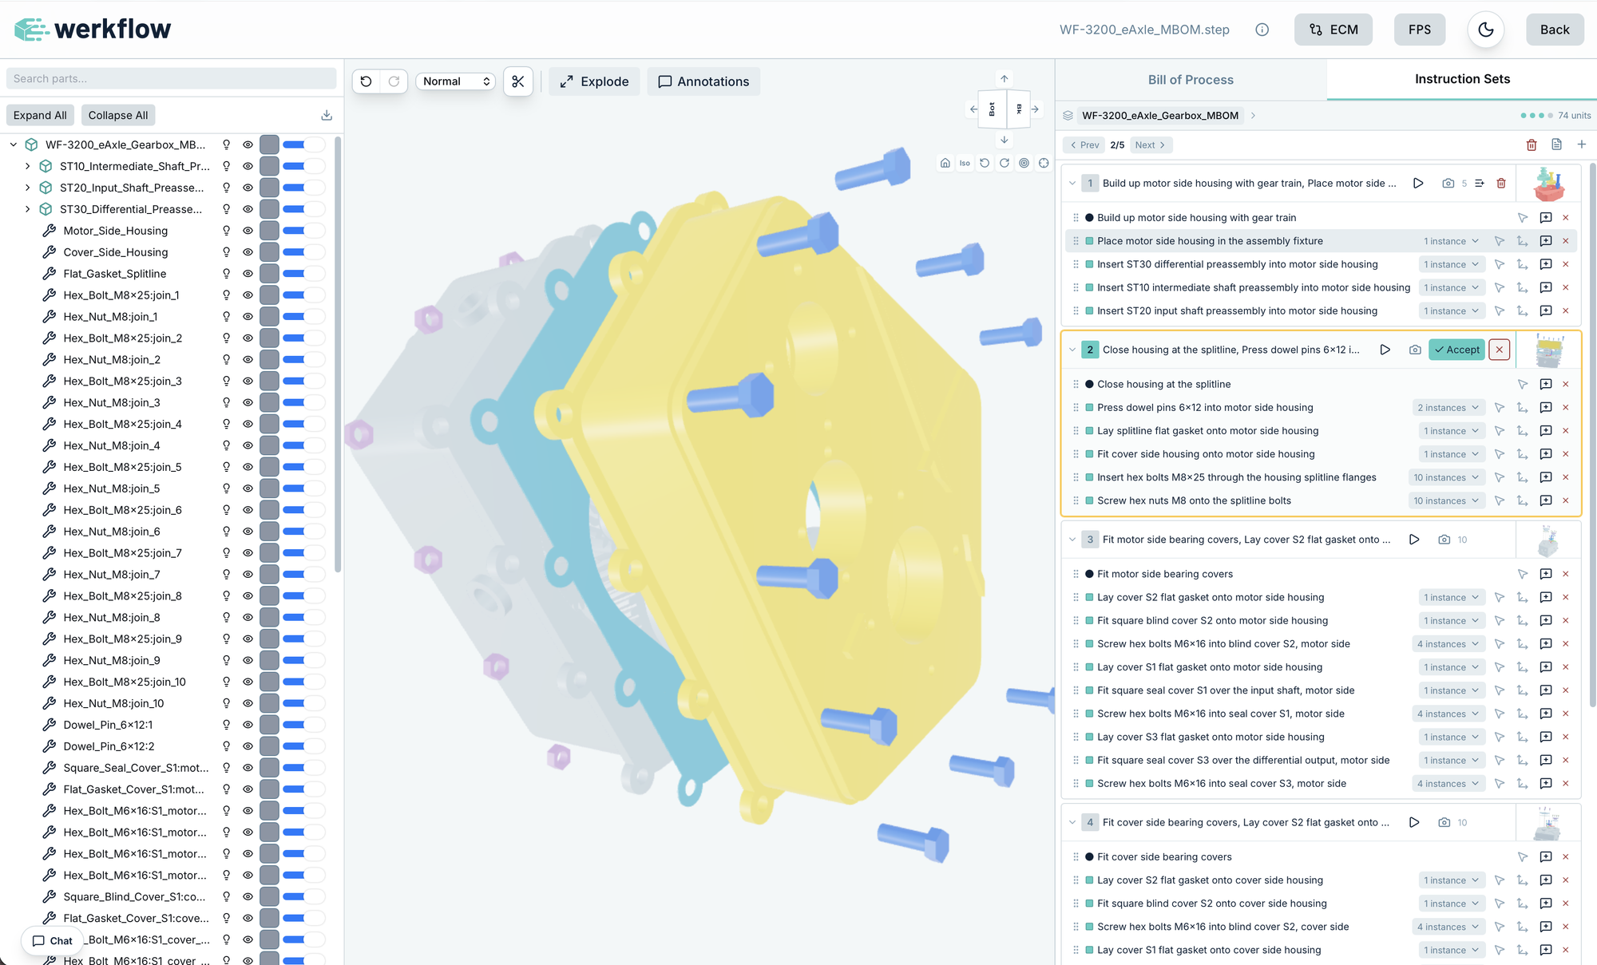The height and width of the screenshot is (965, 1597).
Task: Switch to Iso view icon
Action: pyautogui.click(x=965, y=163)
